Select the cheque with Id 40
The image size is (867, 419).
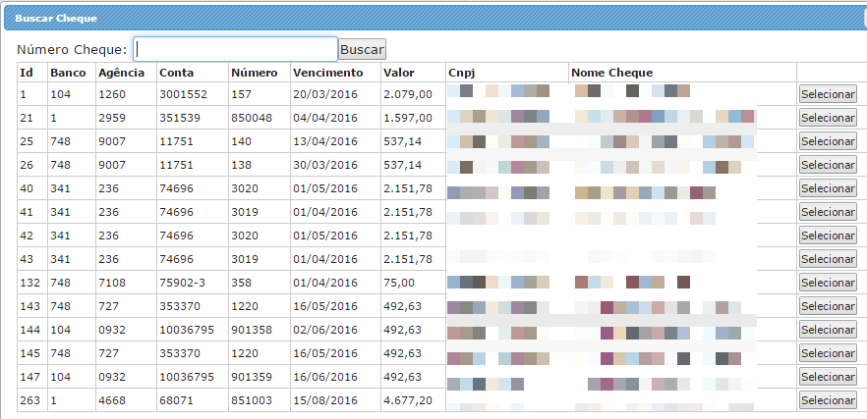(x=828, y=188)
